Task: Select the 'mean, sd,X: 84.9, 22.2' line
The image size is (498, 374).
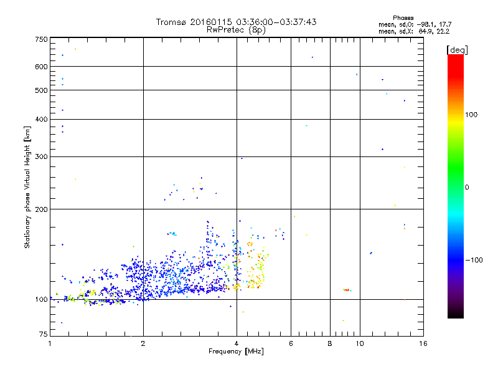Action: tap(414, 31)
